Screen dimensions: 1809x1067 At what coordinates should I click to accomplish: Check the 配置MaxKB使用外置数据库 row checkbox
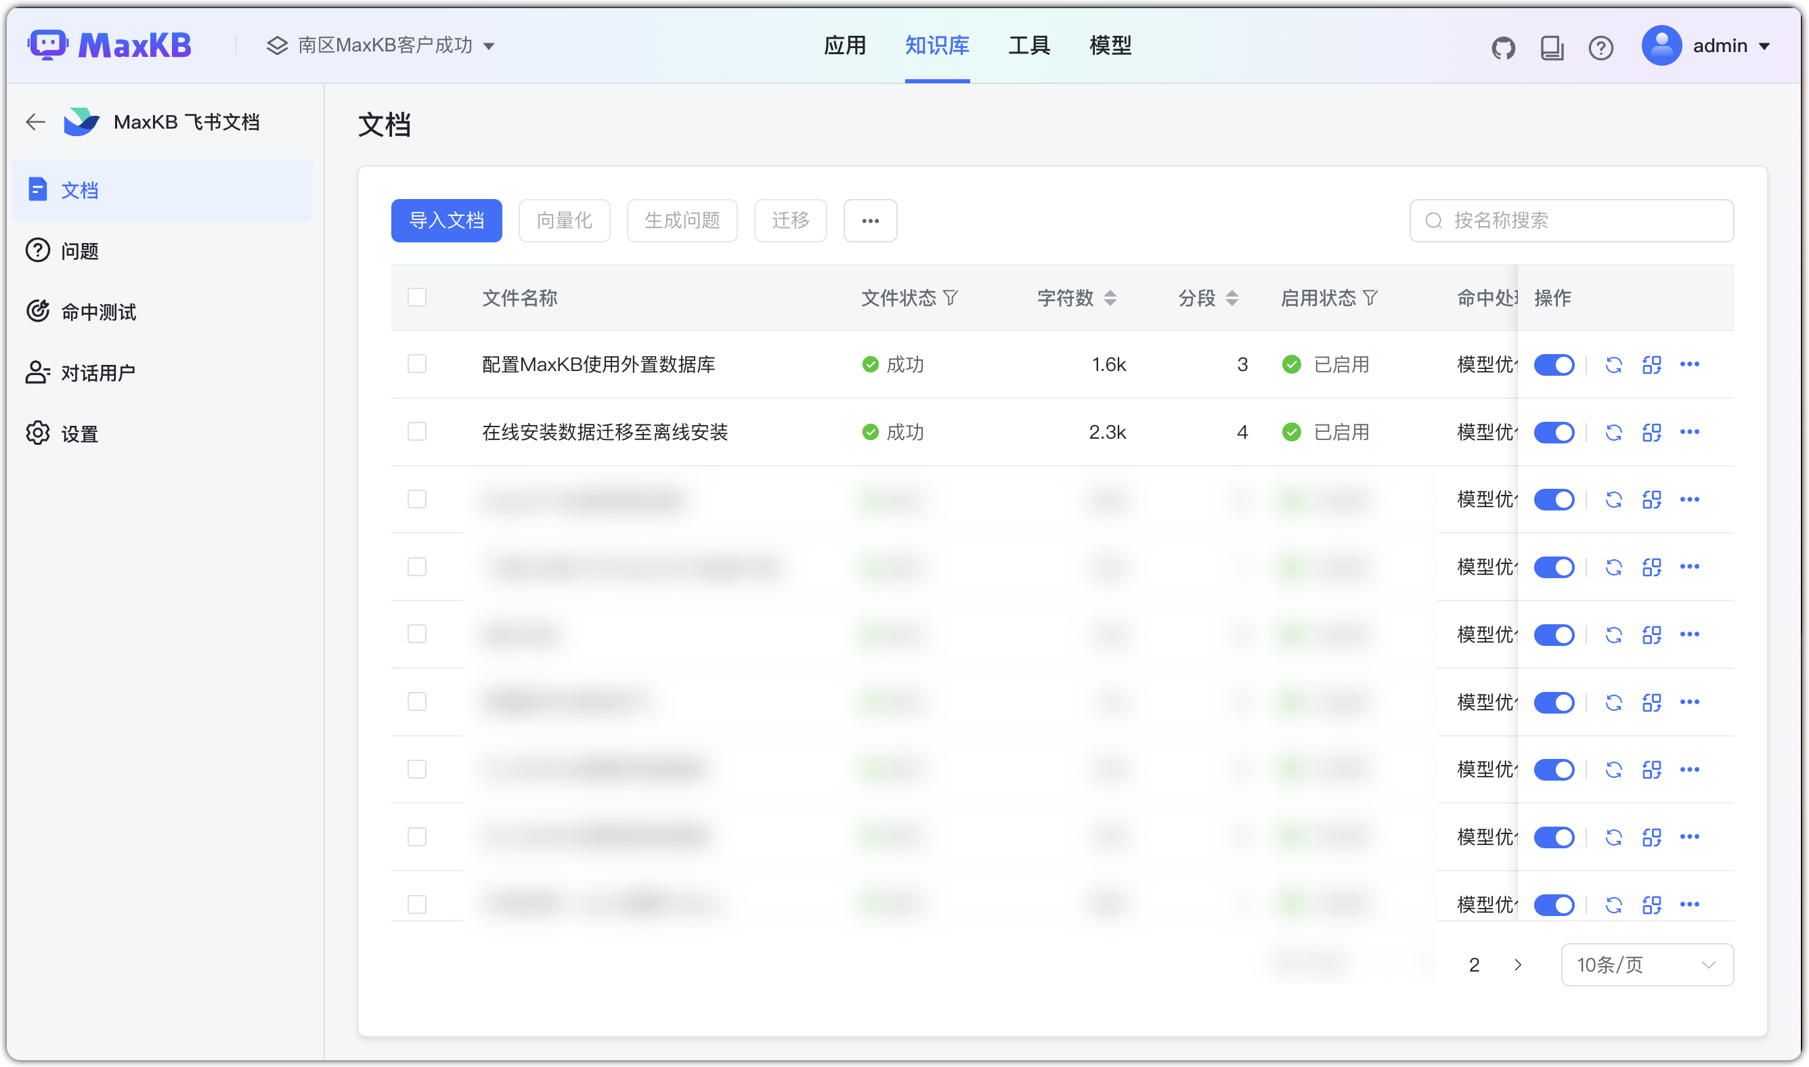(x=417, y=364)
